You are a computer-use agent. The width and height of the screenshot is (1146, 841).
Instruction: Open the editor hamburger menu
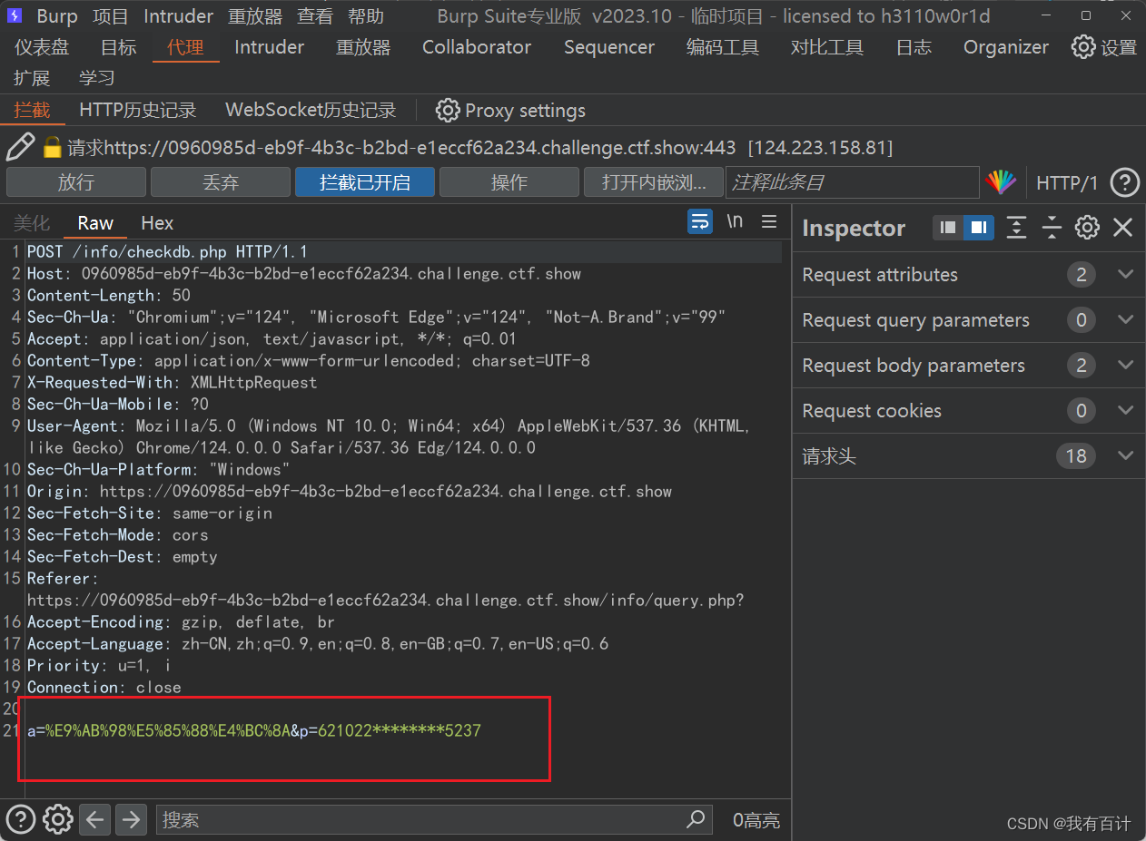tap(769, 221)
